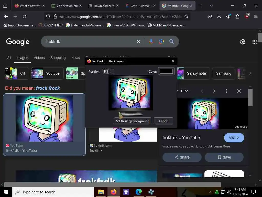Viewport: 262px width, 197px height.
Task: Open Google quick settings gear
Action: [x=243, y=42]
